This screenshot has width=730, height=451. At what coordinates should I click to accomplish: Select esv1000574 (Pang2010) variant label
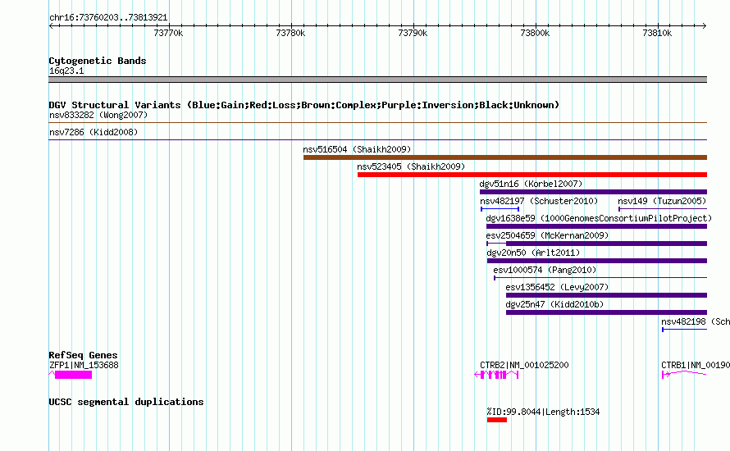click(545, 270)
